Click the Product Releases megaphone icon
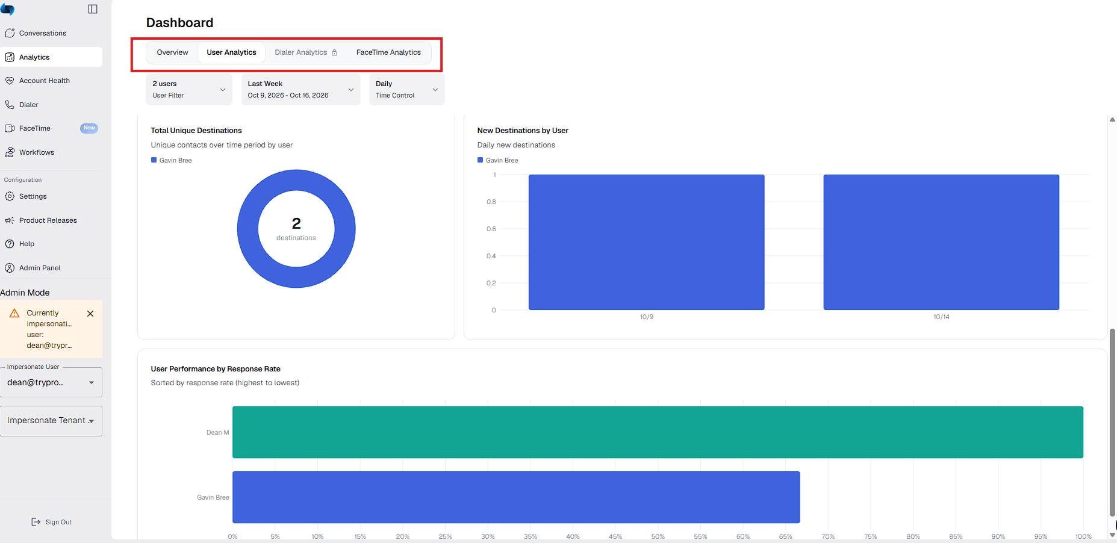This screenshot has width=1117, height=543. point(10,220)
